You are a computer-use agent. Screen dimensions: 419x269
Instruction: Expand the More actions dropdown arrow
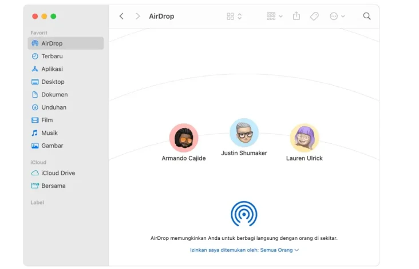coord(343,16)
